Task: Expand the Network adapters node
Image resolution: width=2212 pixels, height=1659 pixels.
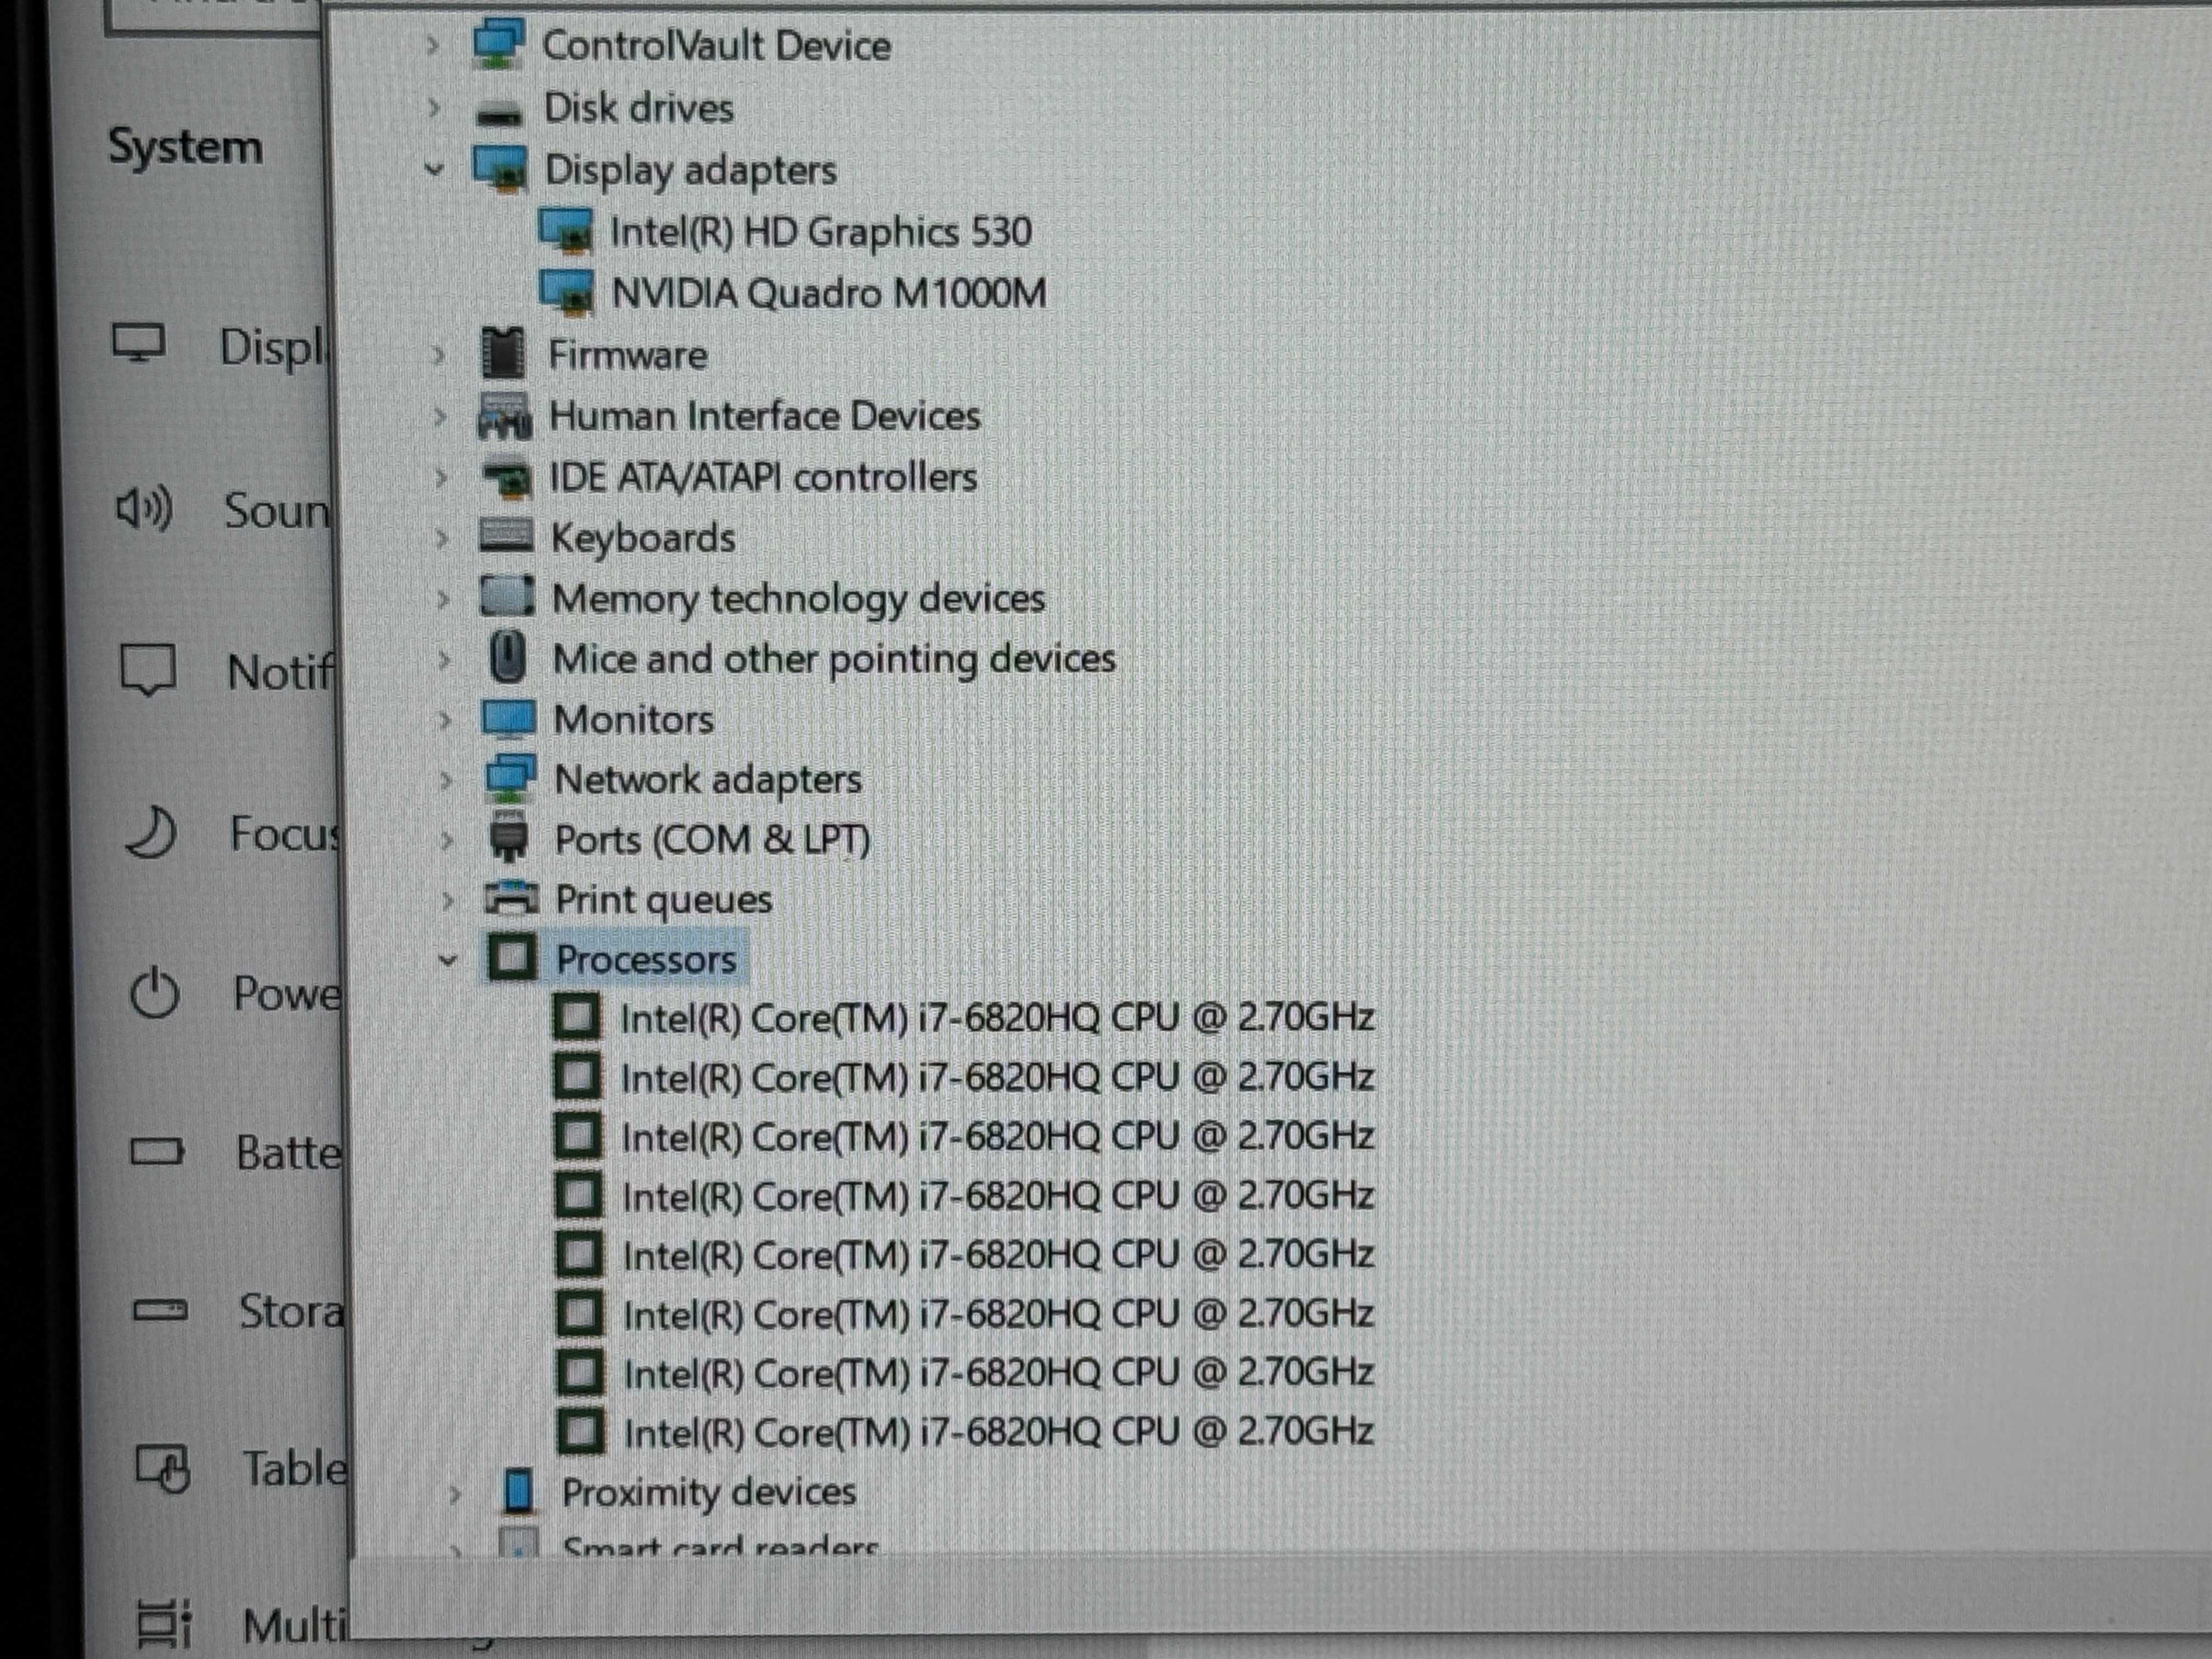Action: (446, 779)
